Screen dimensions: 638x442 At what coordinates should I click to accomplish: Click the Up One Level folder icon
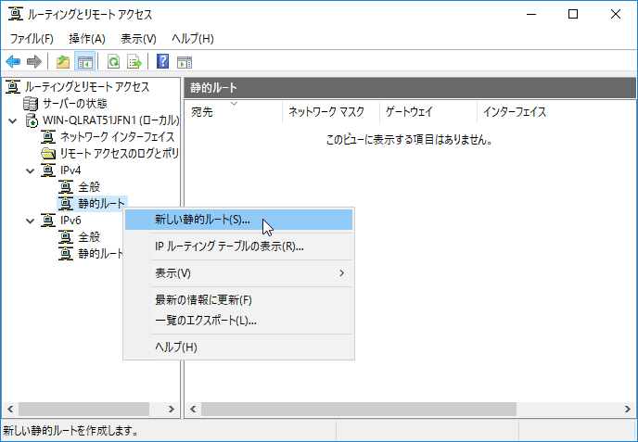(63, 62)
